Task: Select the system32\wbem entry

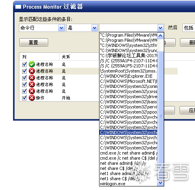Action: (128, 148)
